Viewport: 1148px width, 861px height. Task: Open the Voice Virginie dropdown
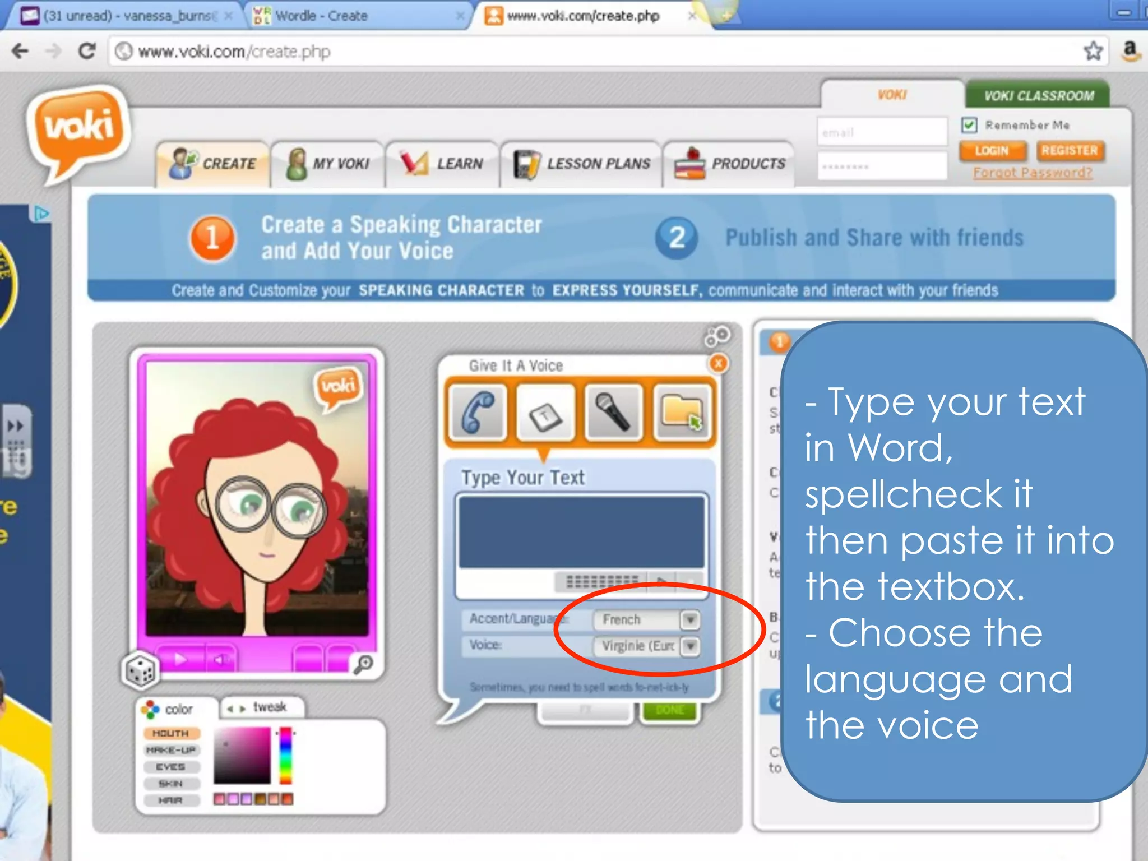[x=646, y=646]
